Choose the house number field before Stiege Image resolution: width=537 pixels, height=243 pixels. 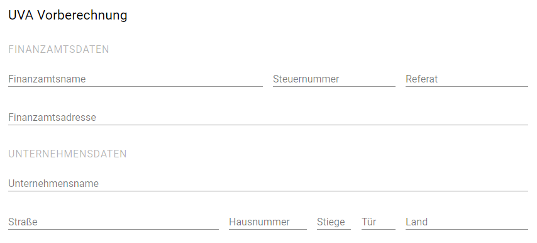pyautogui.click(x=268, y=222)
